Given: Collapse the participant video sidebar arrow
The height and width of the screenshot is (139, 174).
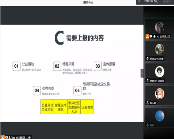Looking at the screenshot, I should coord(142,73).
